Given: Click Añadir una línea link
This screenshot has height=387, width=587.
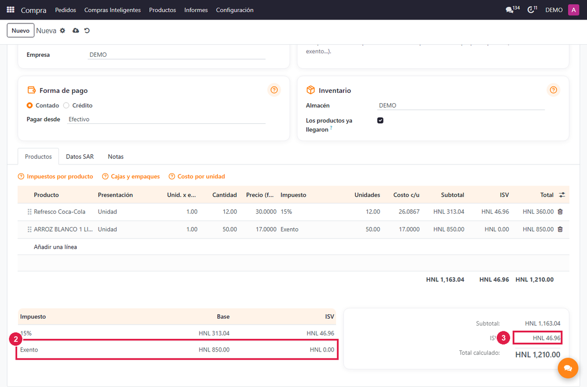Looking at the screenshot, I should point(56,247).
